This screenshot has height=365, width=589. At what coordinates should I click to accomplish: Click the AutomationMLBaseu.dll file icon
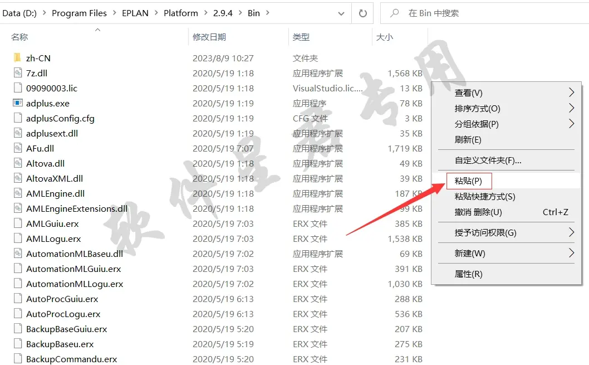point(17,254)
